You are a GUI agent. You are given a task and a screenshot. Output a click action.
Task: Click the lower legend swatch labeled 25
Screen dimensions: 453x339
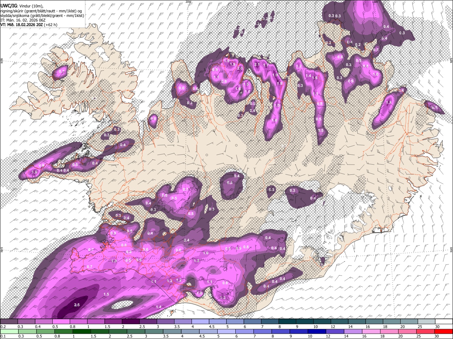pos(426,331)
